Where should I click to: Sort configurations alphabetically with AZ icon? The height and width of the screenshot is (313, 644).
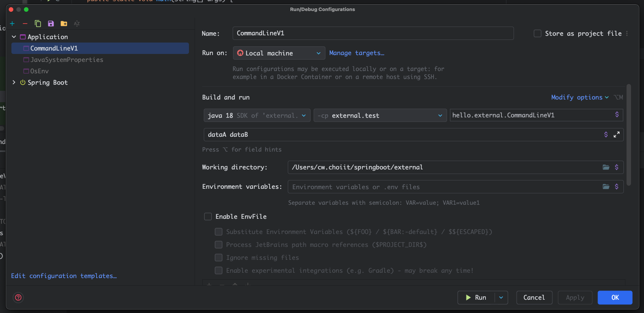tap(77, 24)
